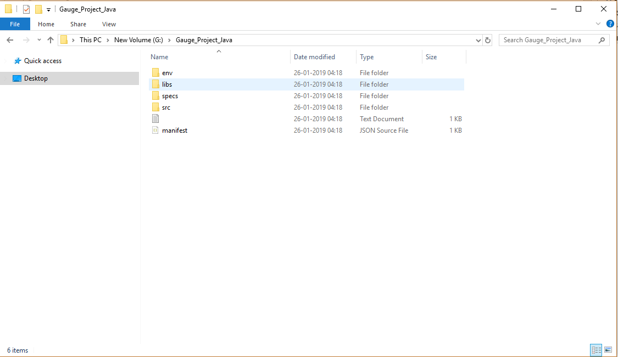The width and height of the screenshot is (618, 357).
Task: Open the env folder icon
Action: tap(155, 73)
